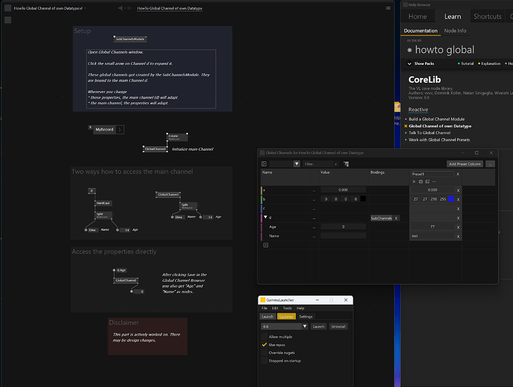Click Add Preset Column button
This screenshot has height=387, width=513.
(465, 164)
